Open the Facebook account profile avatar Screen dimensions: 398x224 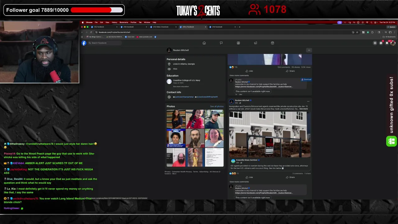click(x=393, y=43)
